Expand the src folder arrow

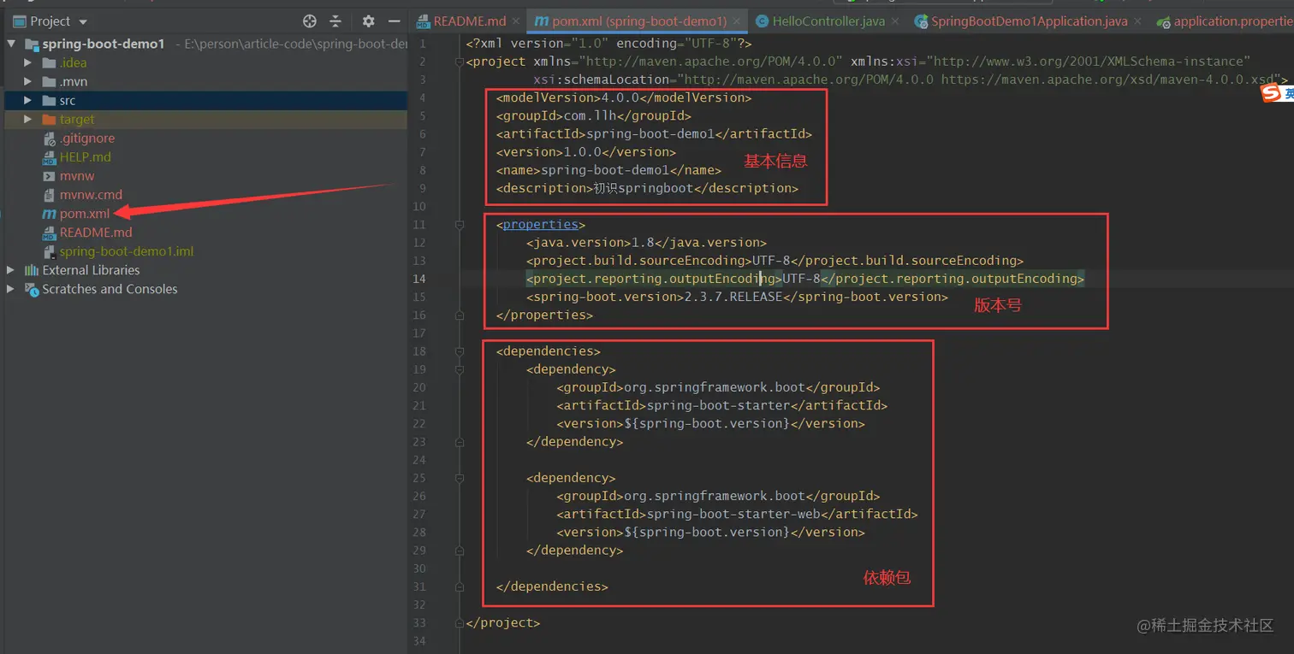(x=28, y=100)
